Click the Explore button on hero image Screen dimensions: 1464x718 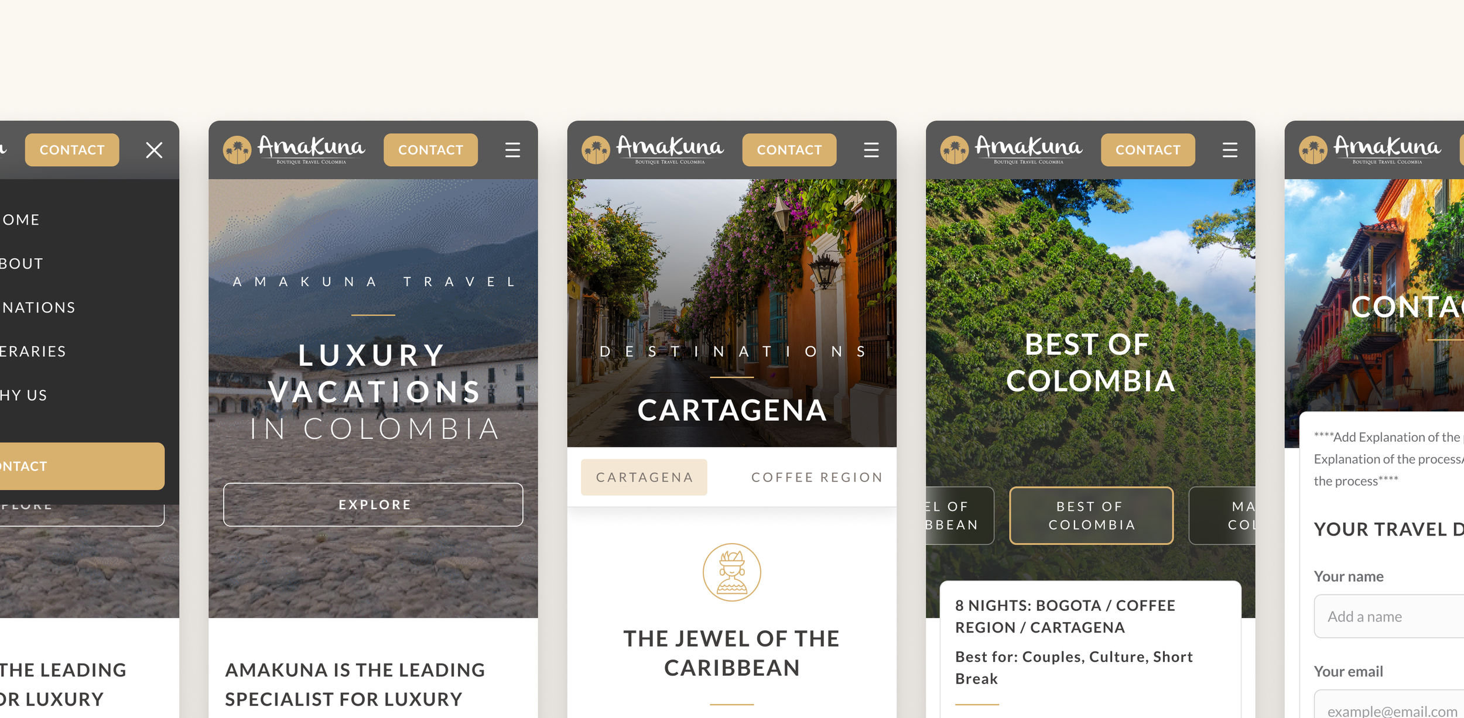point(373,504)
